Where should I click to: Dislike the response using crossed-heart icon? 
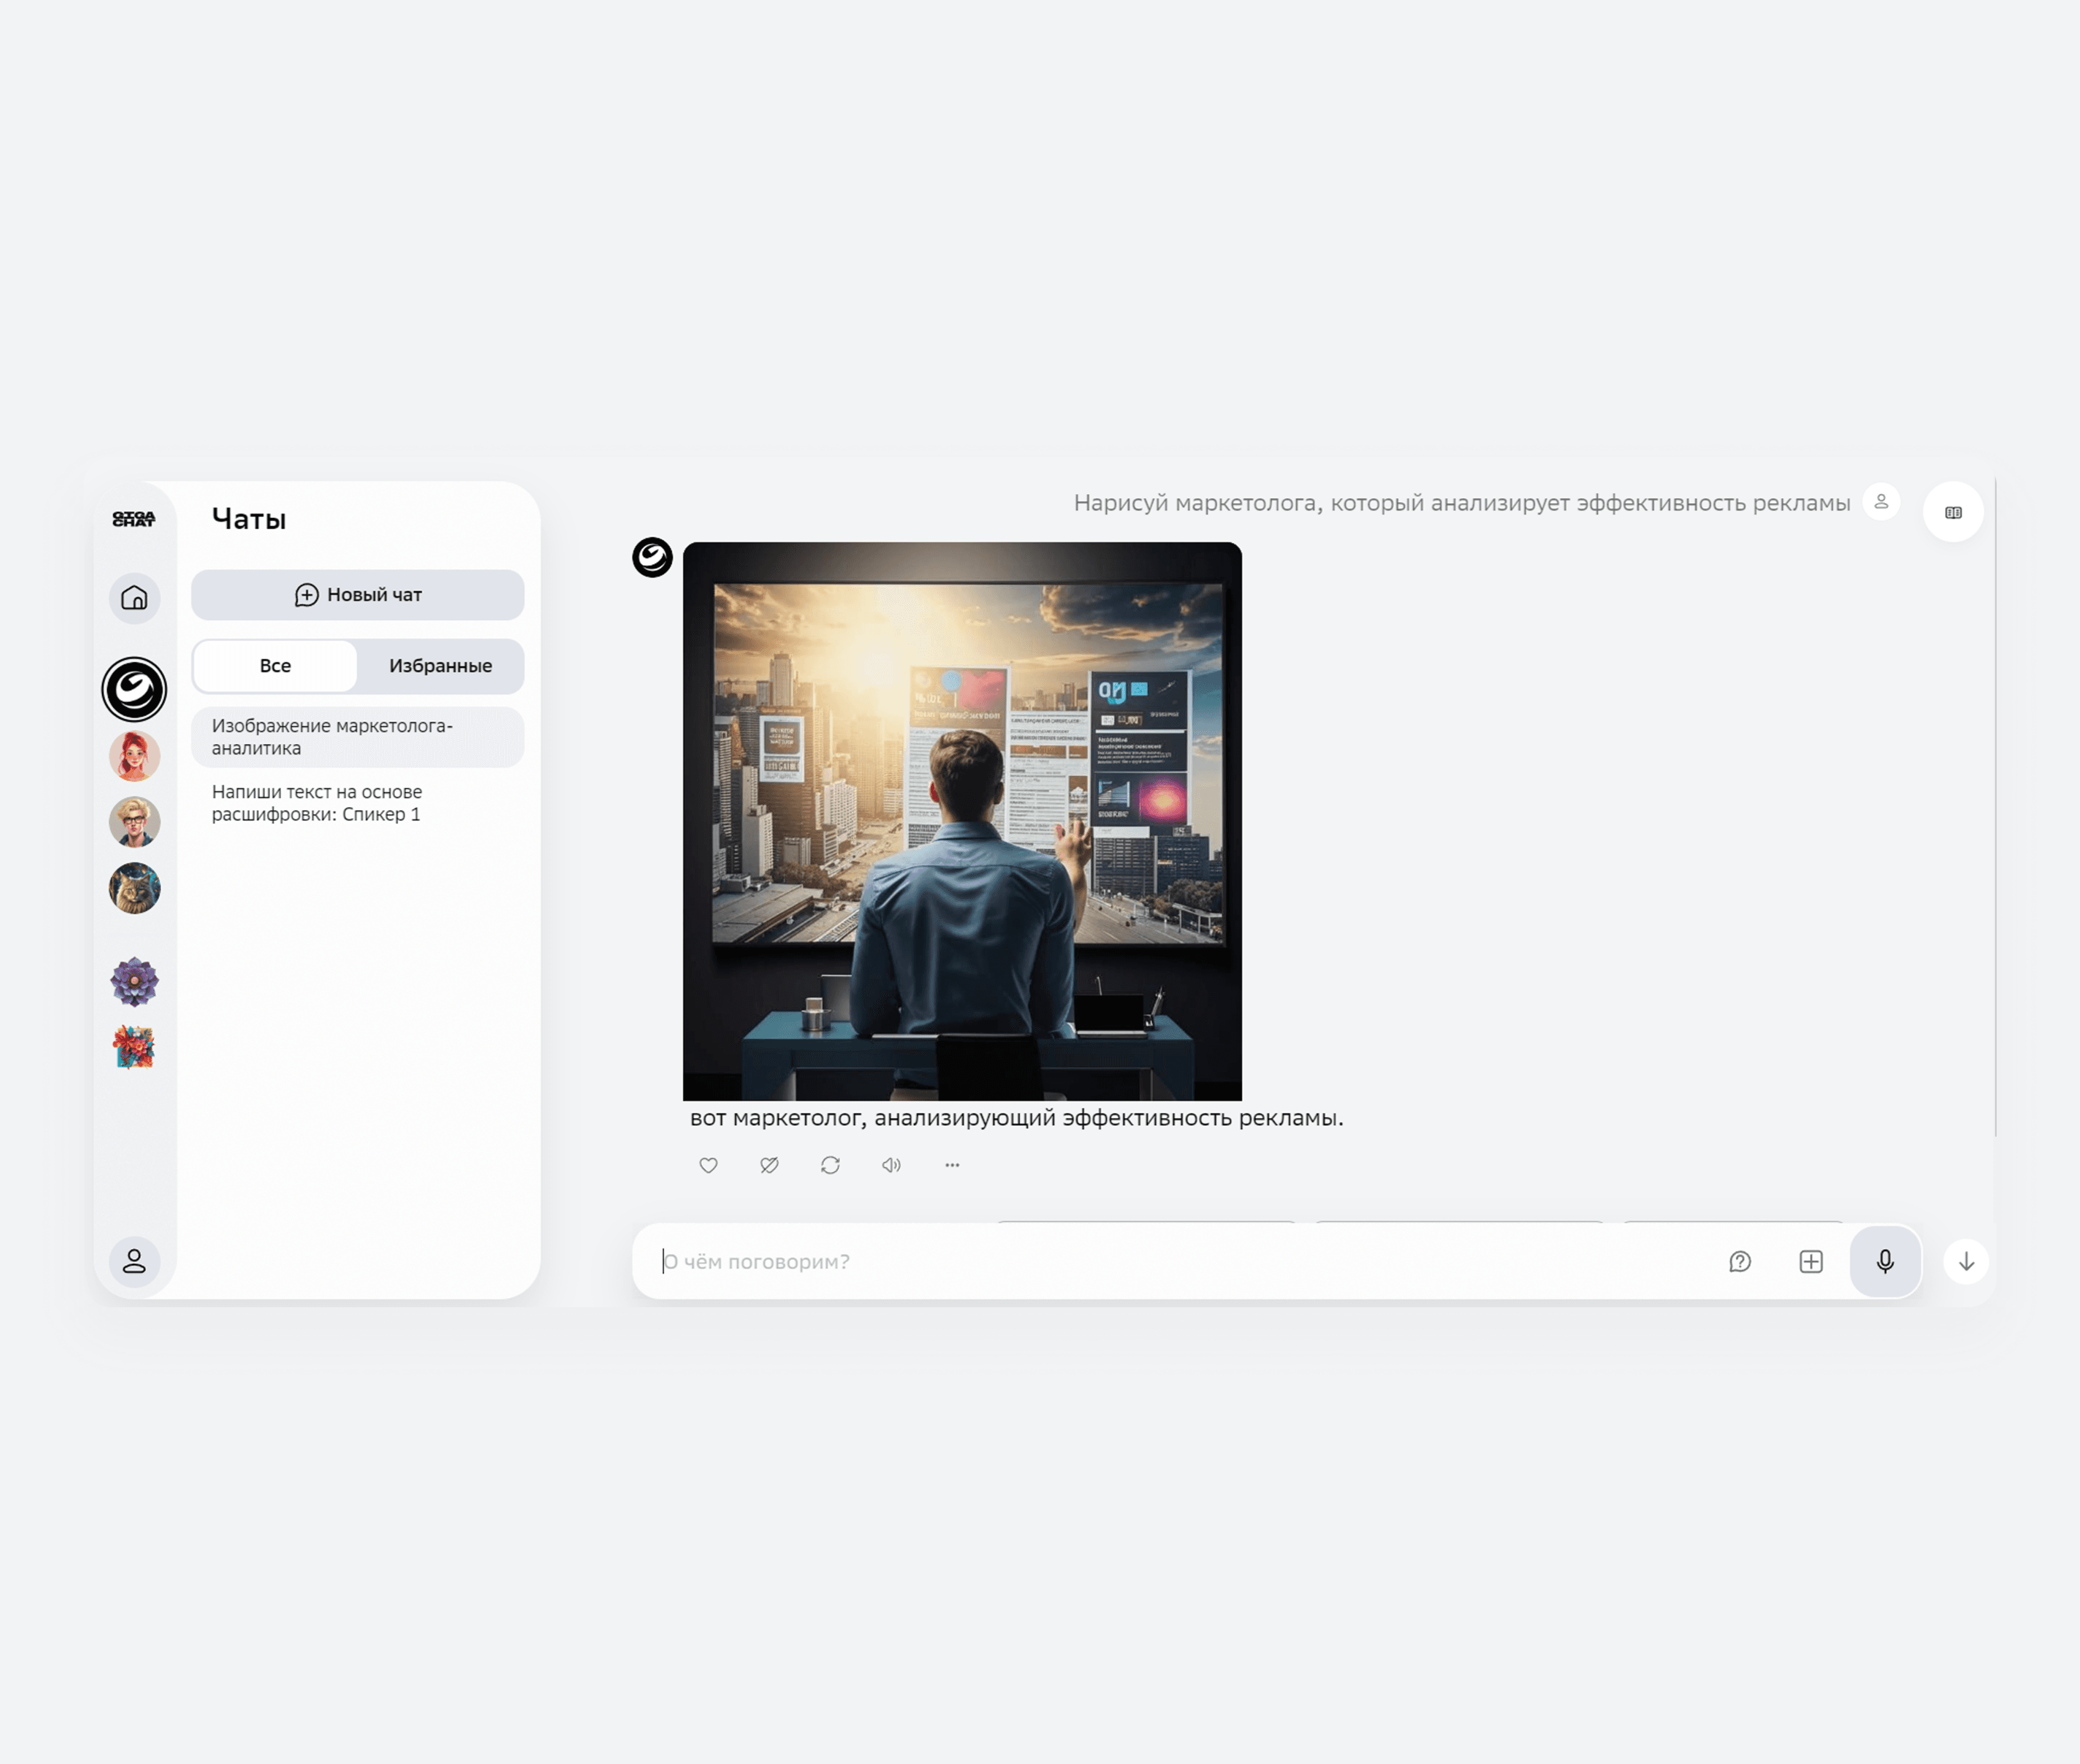click(x=769, y=1165)
